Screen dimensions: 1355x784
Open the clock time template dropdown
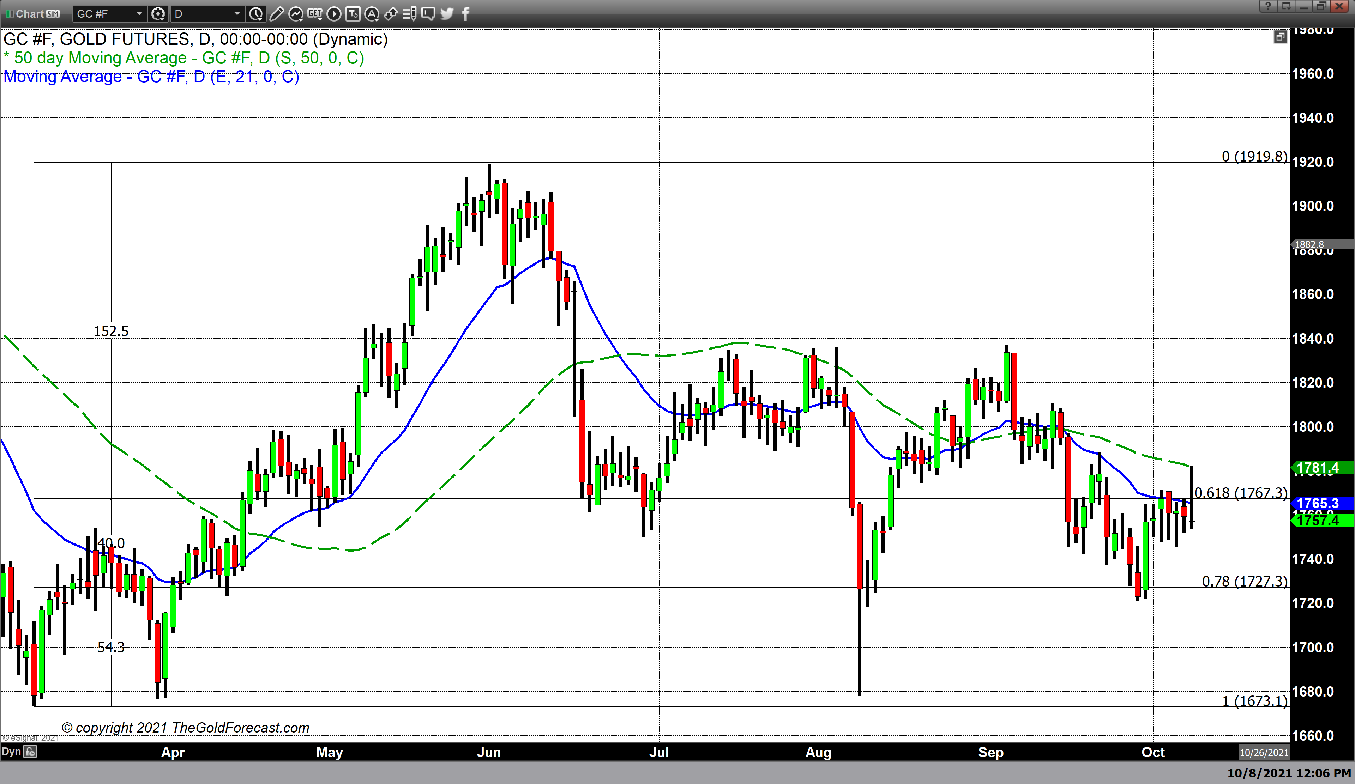(x=256, y=13)
